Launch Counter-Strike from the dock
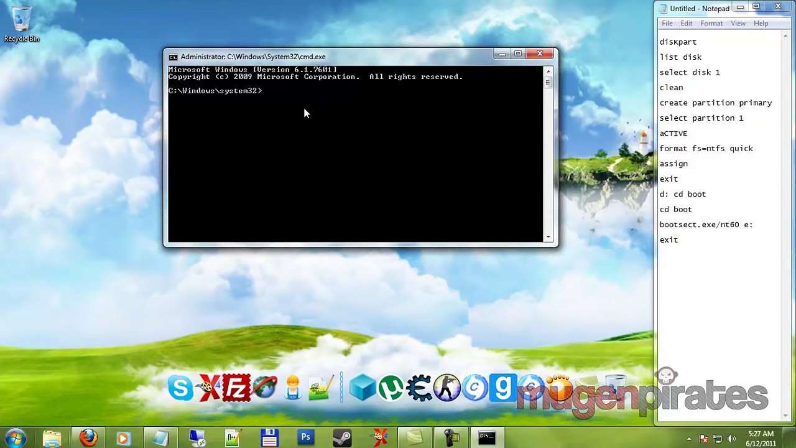 click(x=447, y=388)
